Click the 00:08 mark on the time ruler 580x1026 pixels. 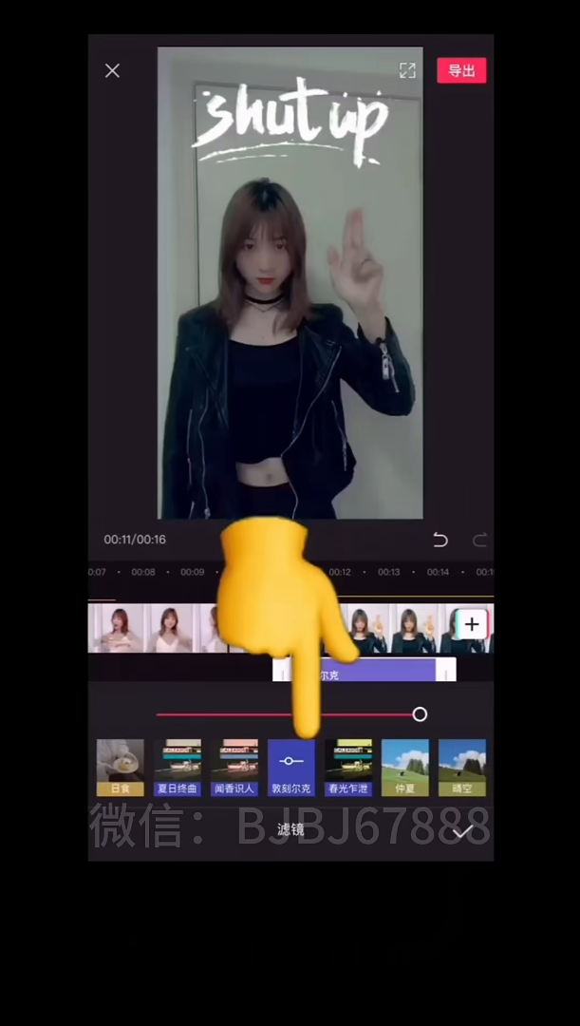(x=143, y=572)
